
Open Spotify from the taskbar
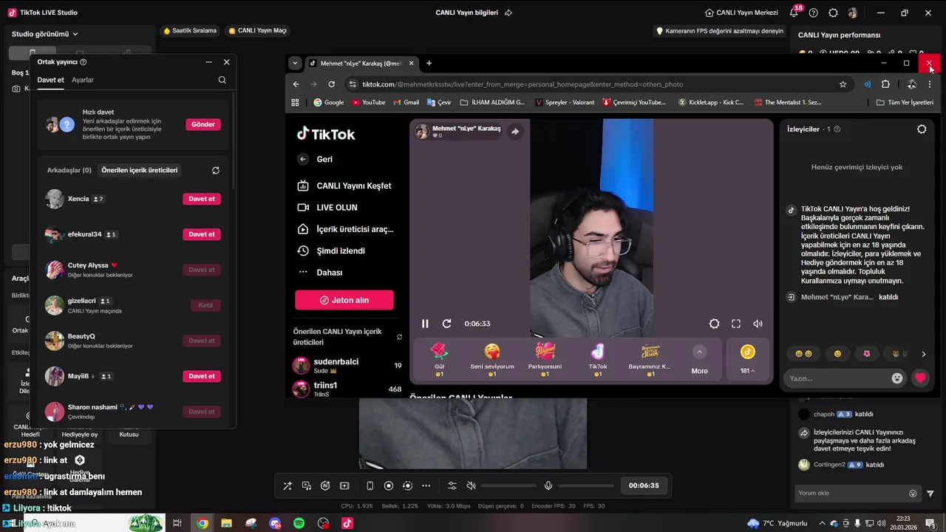pyautogui.click(x=299, y=523)
